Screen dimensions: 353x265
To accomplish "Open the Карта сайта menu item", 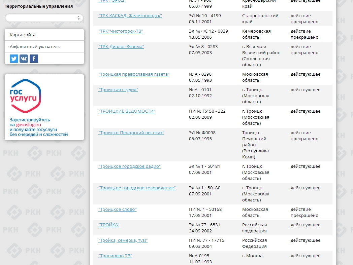I will 23,35.
